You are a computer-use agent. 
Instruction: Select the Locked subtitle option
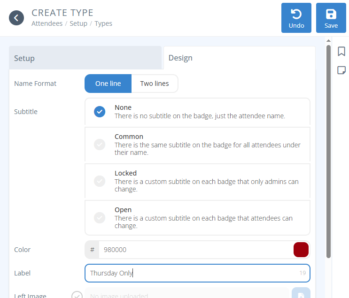pos(197,181)
